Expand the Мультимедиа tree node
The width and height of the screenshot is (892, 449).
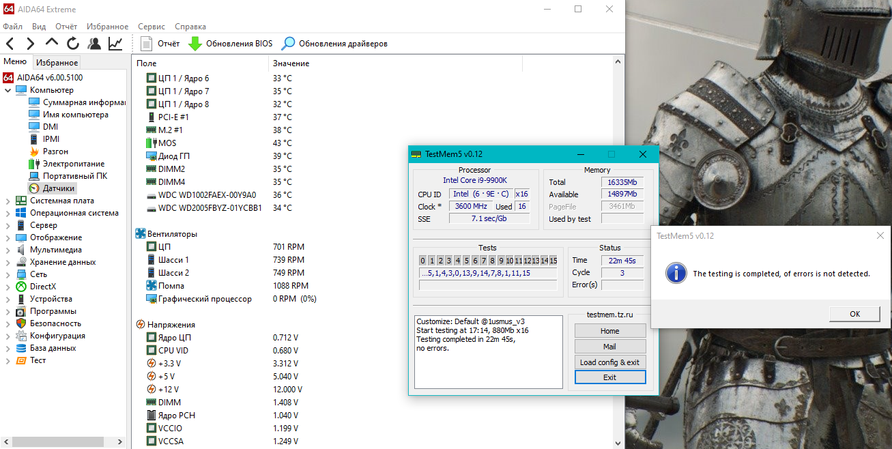pos(8,250)
